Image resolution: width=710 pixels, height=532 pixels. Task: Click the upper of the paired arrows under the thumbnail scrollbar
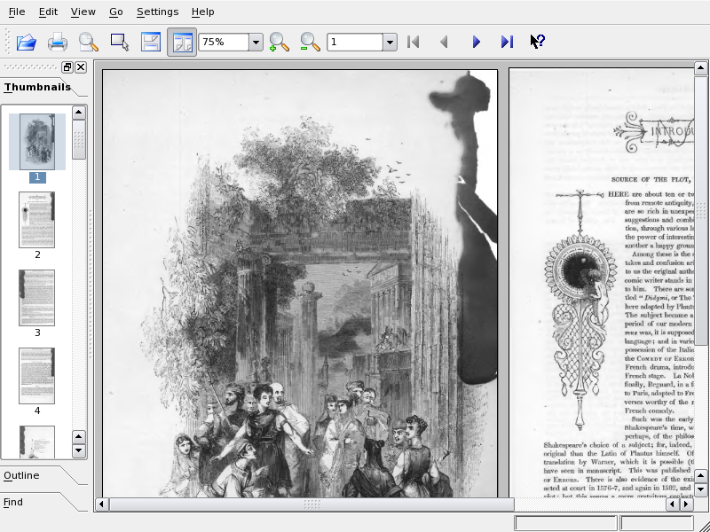(79, 437)
